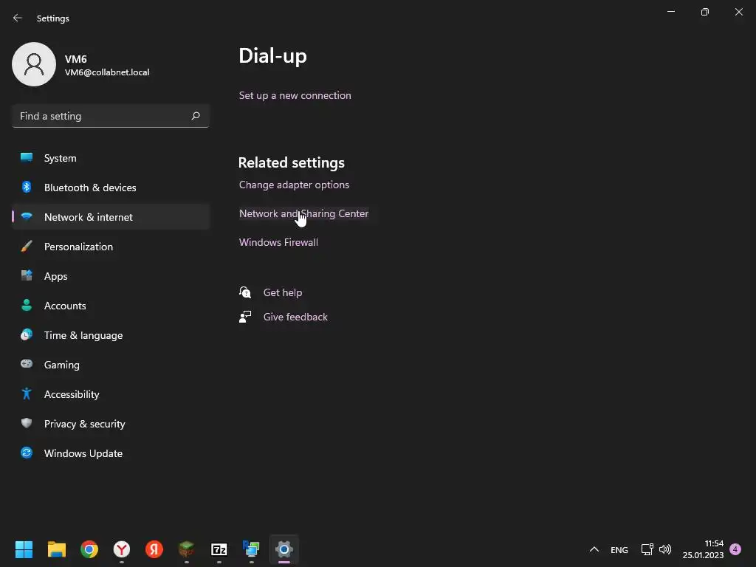The image size is (756, 567).
Task: Click the Accessibility figure icon
Action: [27, 394]
